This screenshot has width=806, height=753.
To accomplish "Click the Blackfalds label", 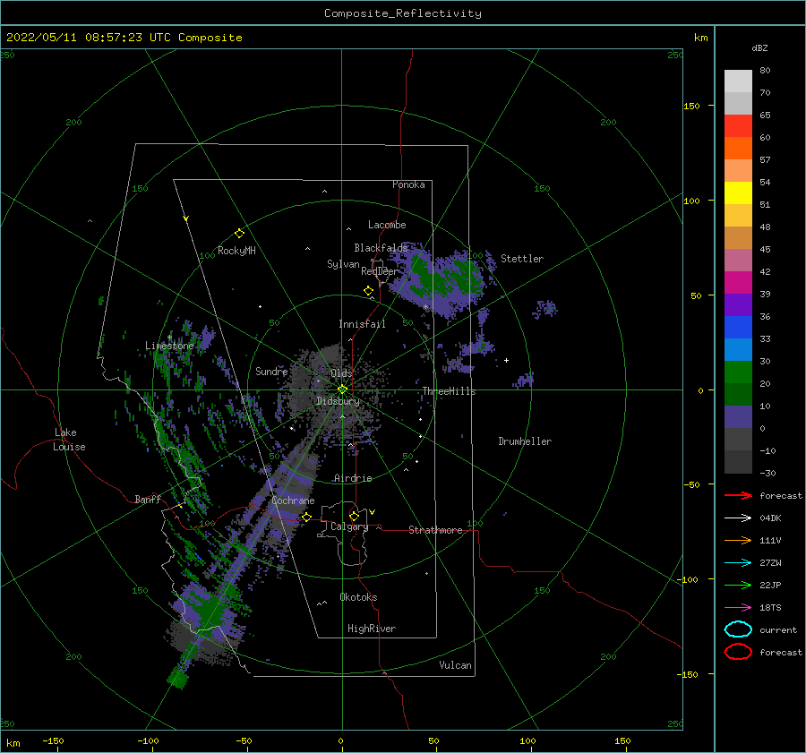I will [x=381, y=248].
